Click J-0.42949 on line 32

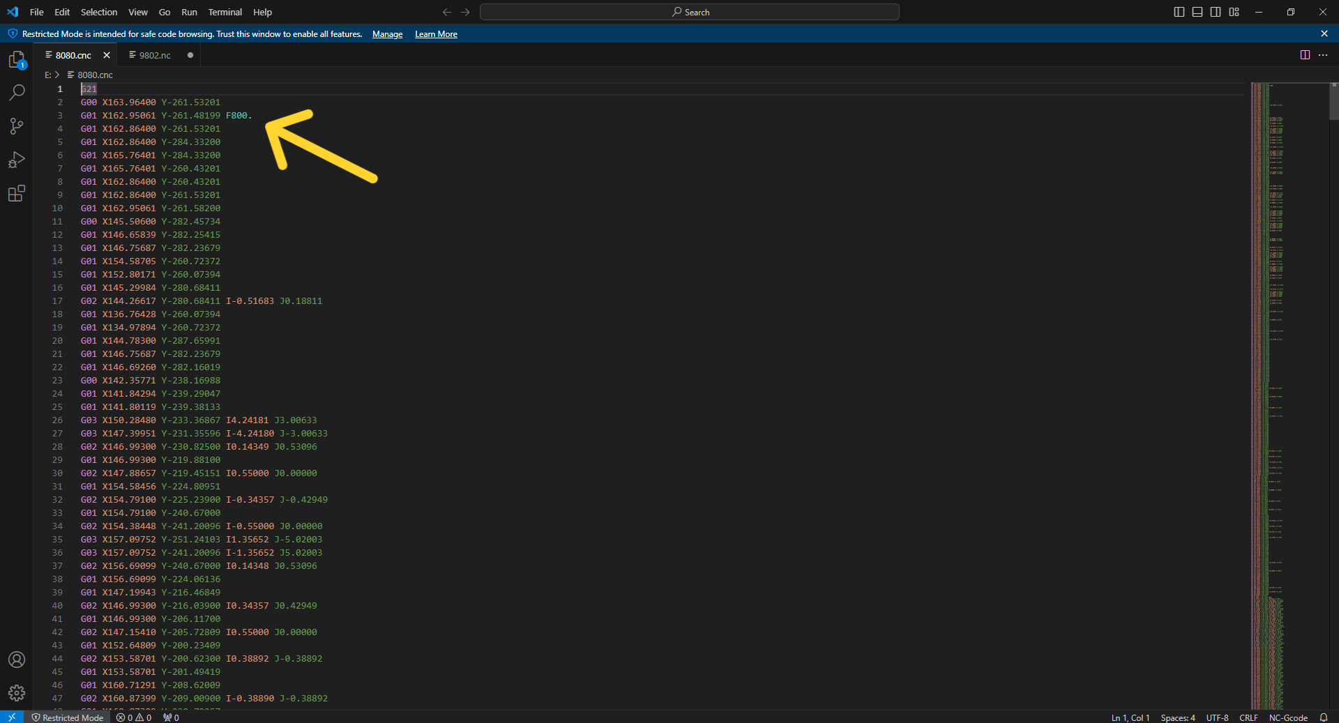click(x=303, y=500)
